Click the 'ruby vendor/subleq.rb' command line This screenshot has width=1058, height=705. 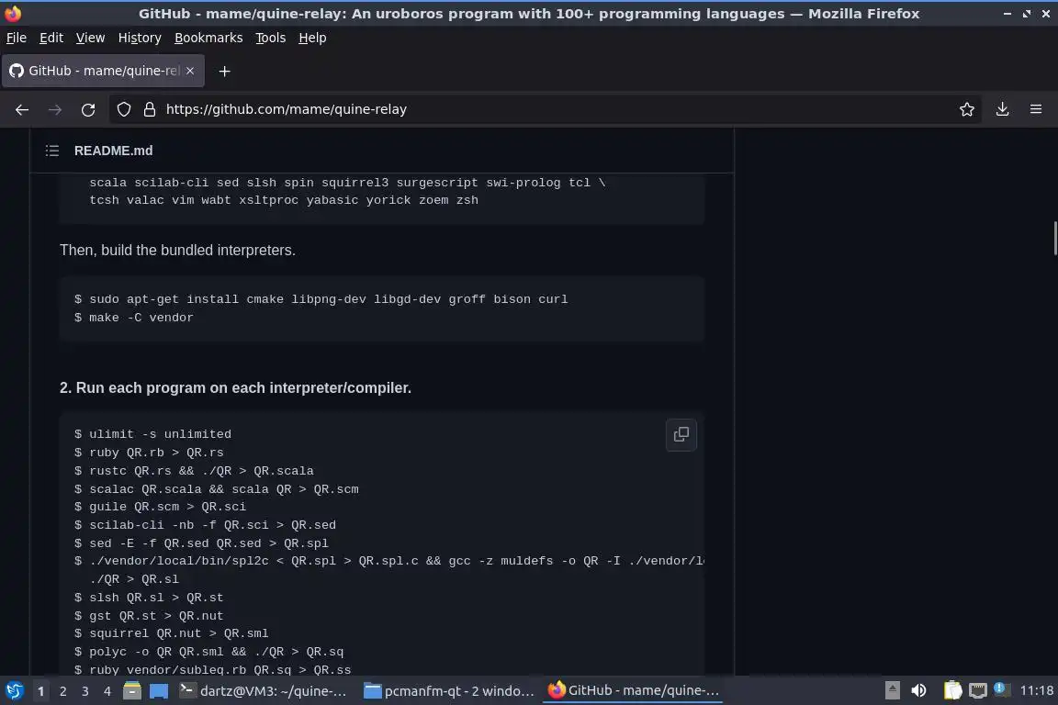pos(212,669)
